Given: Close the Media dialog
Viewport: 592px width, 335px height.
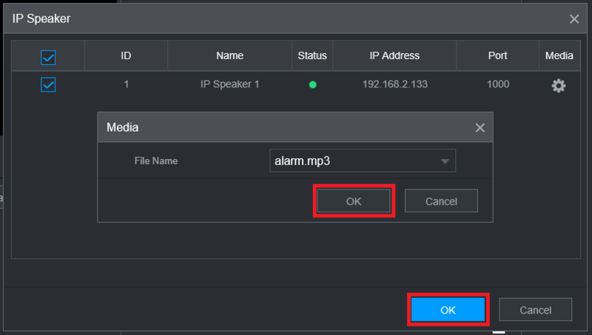Looking at the screenshot, I should [x=480, y=127].
